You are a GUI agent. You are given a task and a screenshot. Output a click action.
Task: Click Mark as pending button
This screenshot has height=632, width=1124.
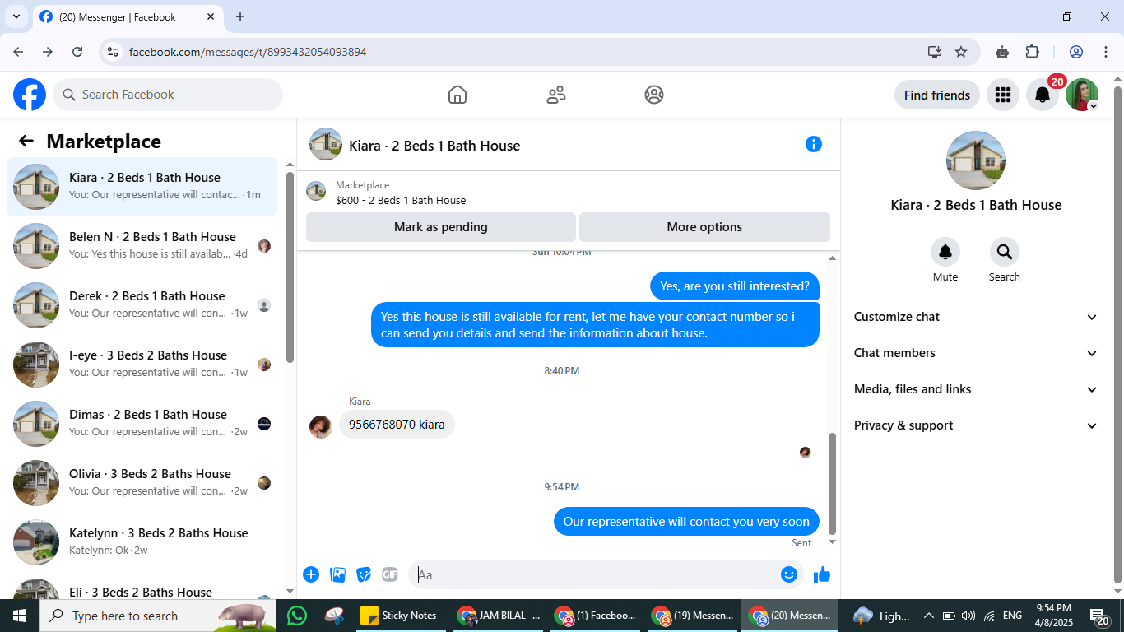tap(441, 227)
